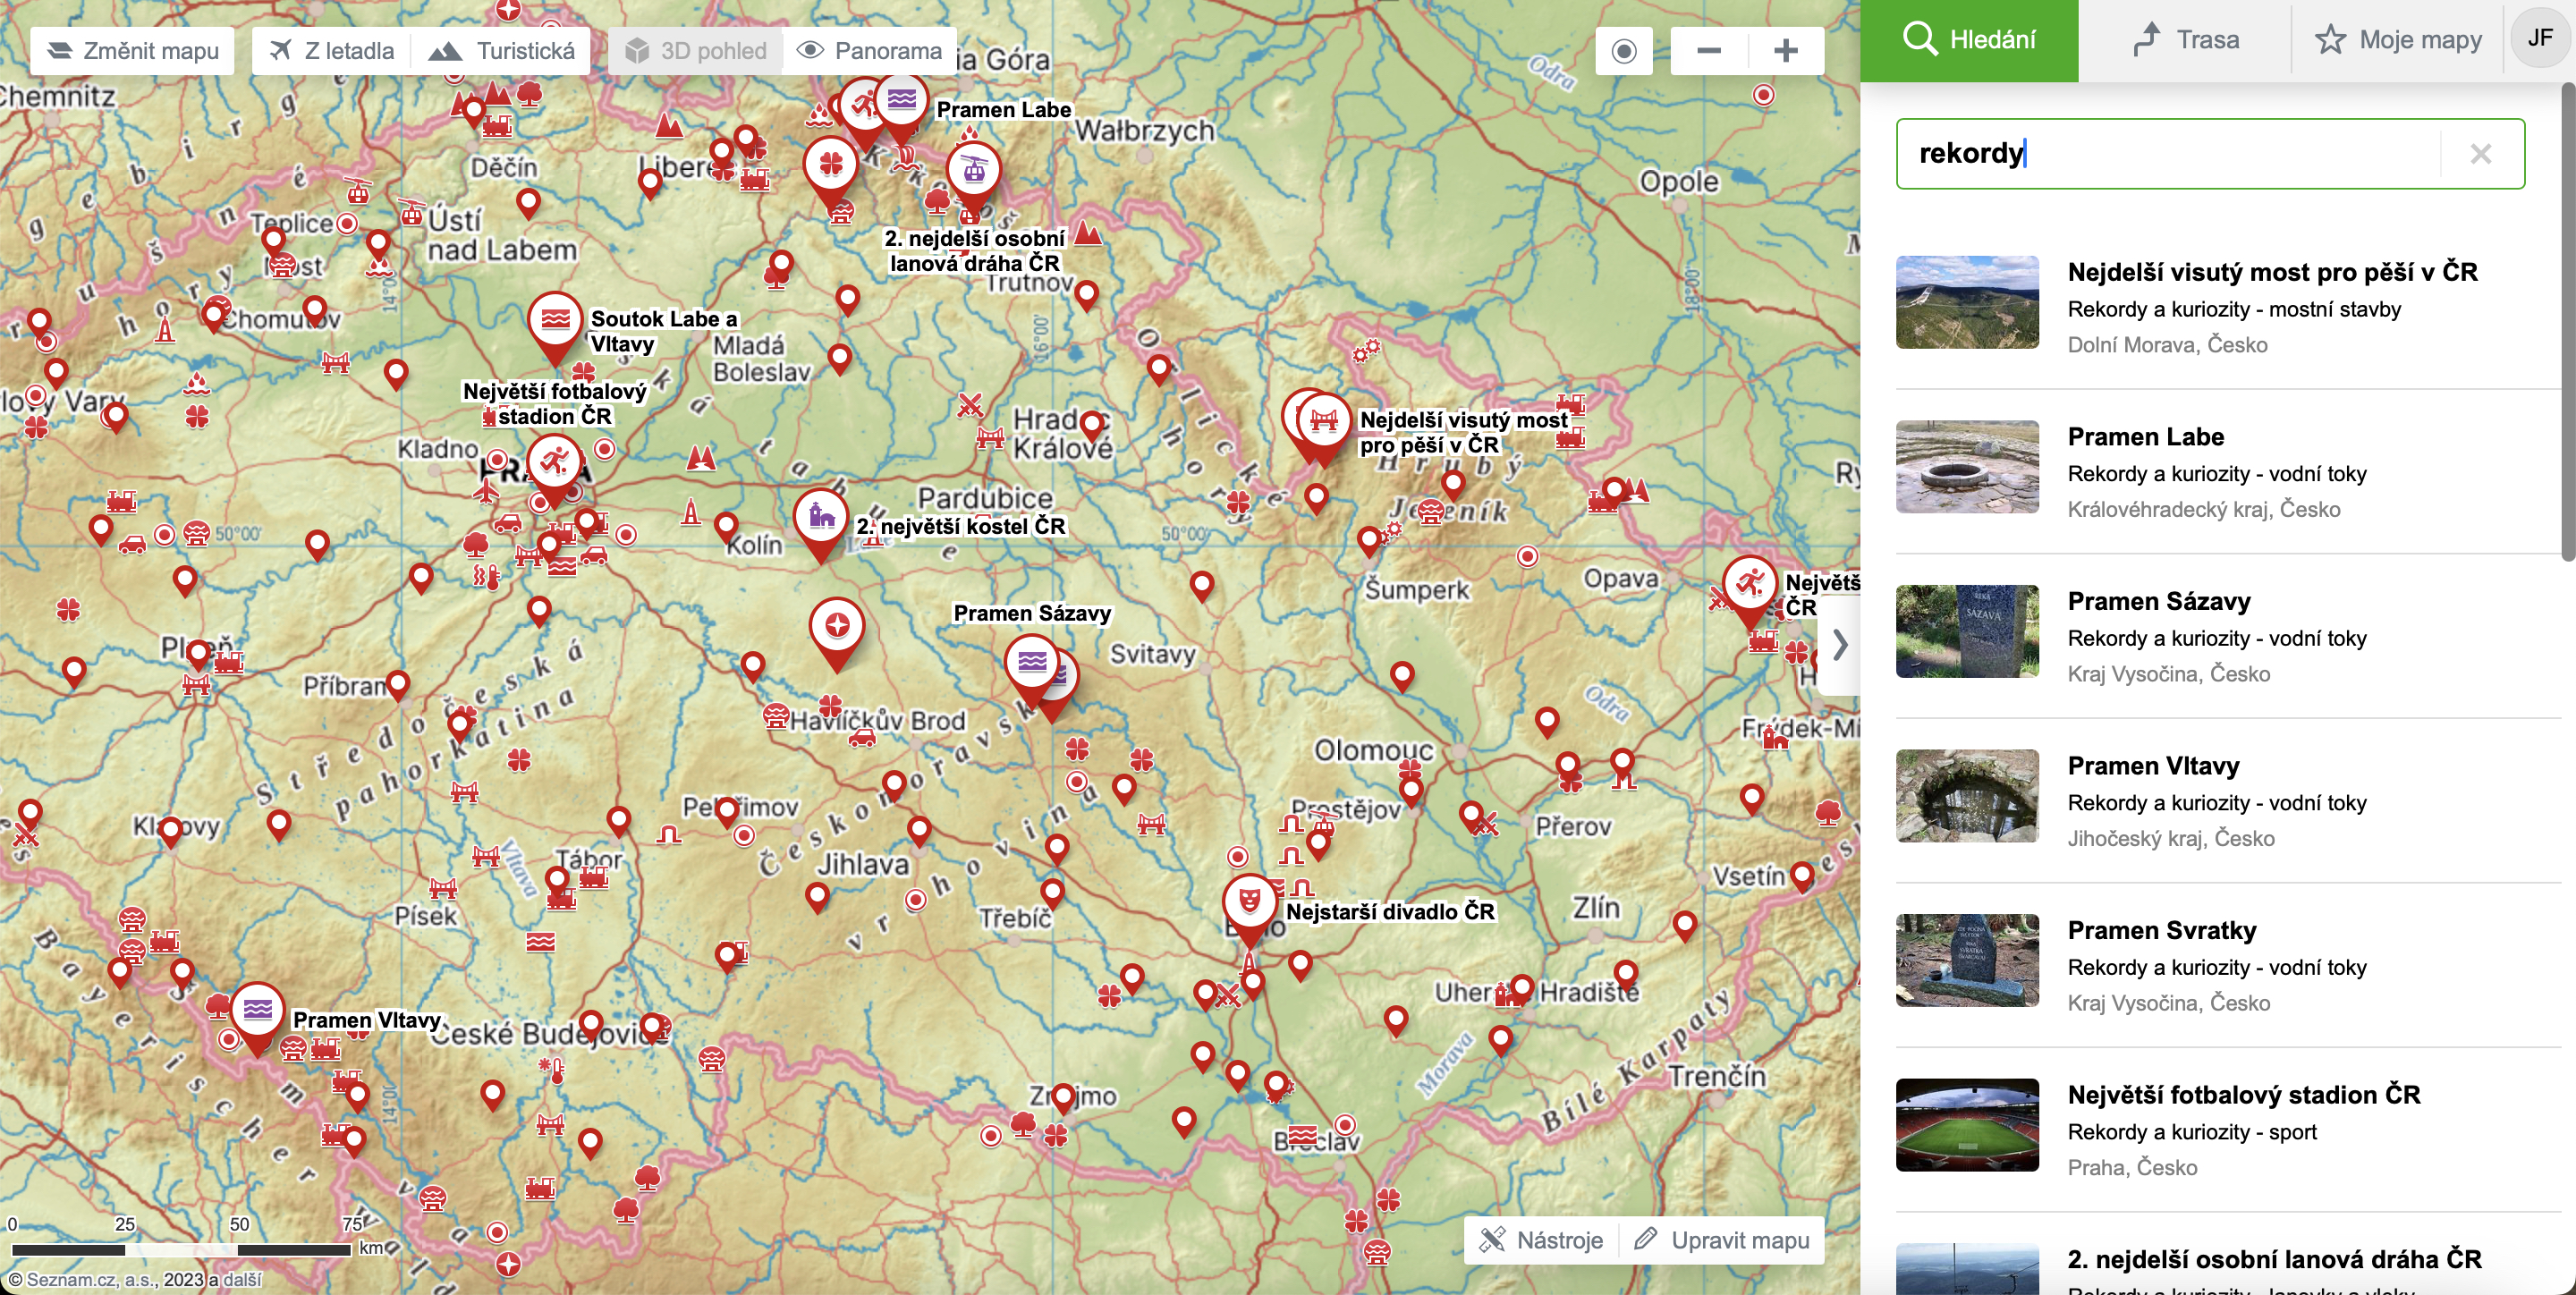2576x1295 pixels.
Task: Click the zoom out minus button
Action: tap(1709, 50)
